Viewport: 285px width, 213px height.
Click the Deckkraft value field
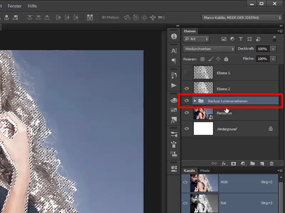(x=263, y=49)
